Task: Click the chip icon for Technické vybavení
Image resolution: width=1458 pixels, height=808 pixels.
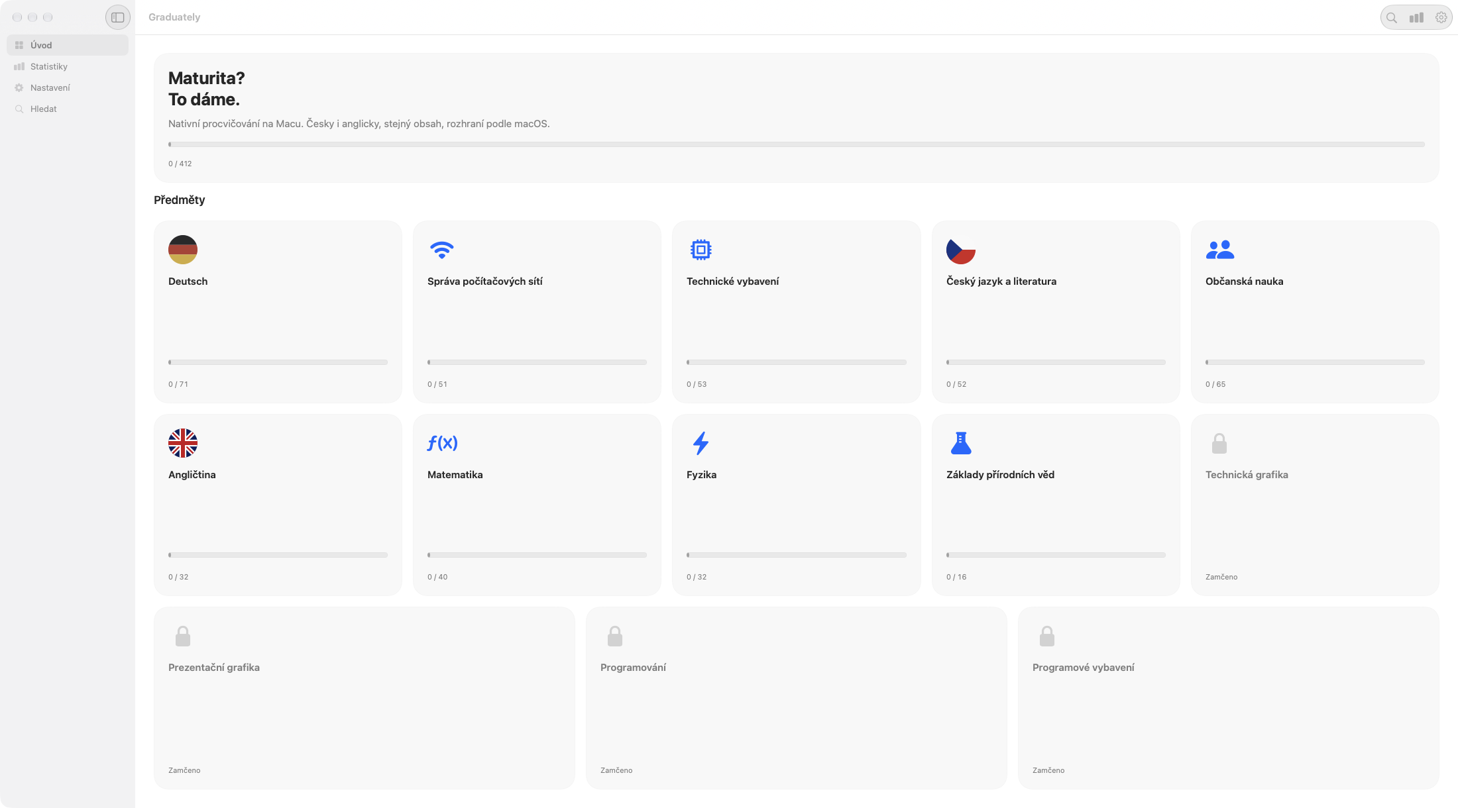Action: coord(701,250)
